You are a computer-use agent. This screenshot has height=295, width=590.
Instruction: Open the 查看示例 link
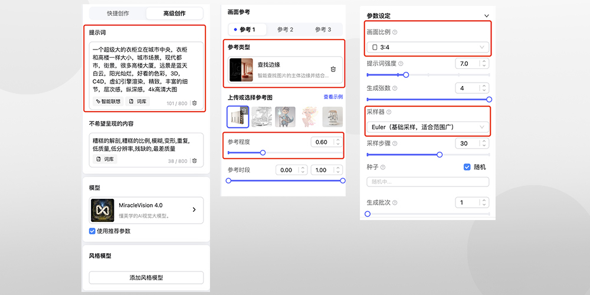click(x=333, y=97)
